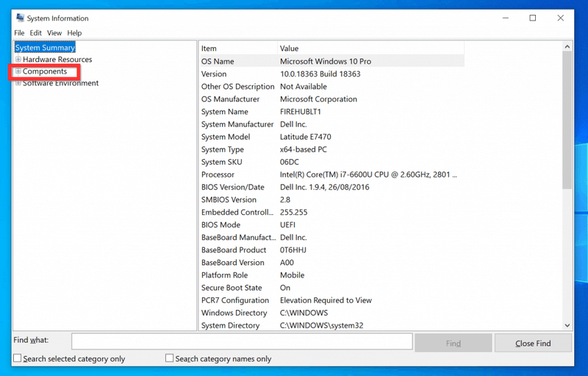Click the BaseBoard Version item

tap(233, 263)
